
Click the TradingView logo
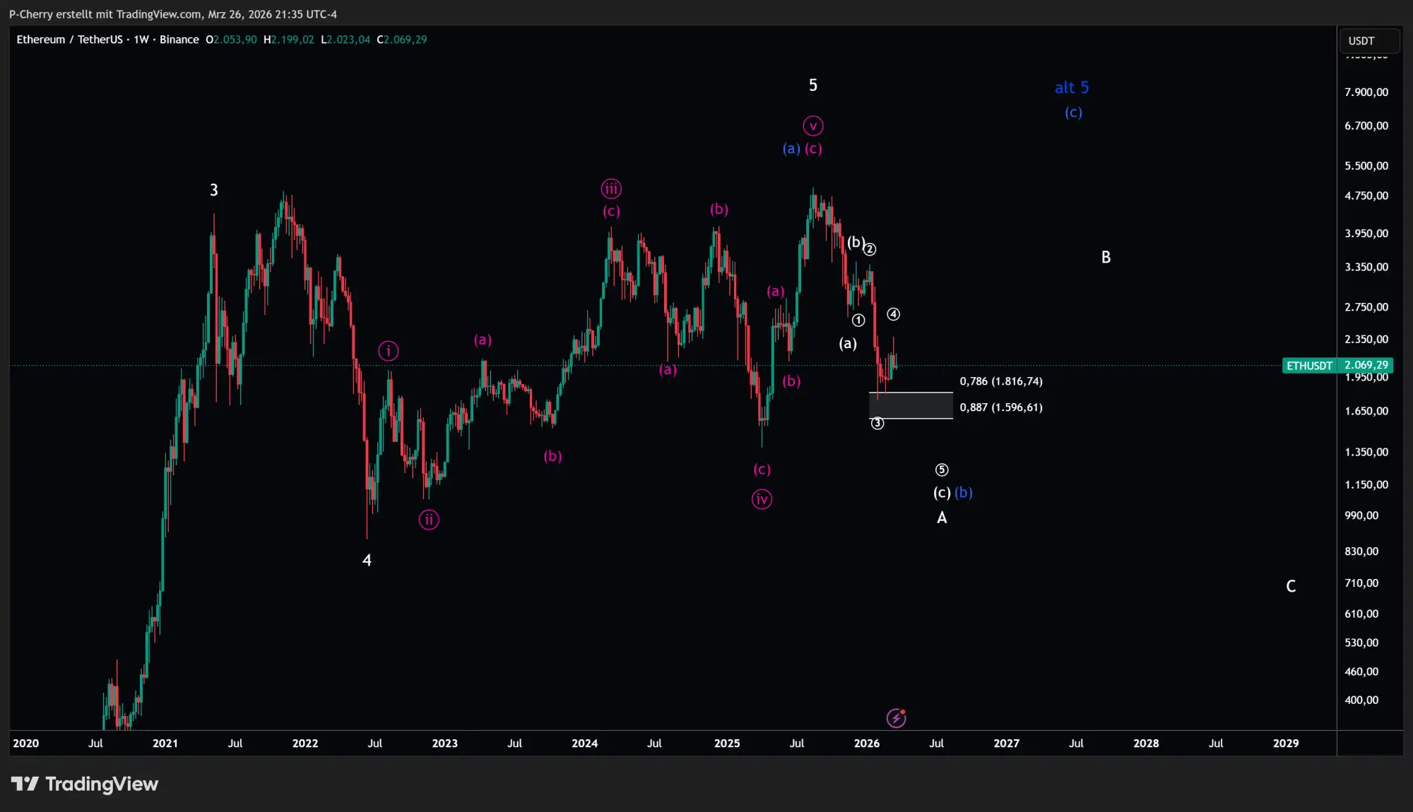(x=85, y=784)
